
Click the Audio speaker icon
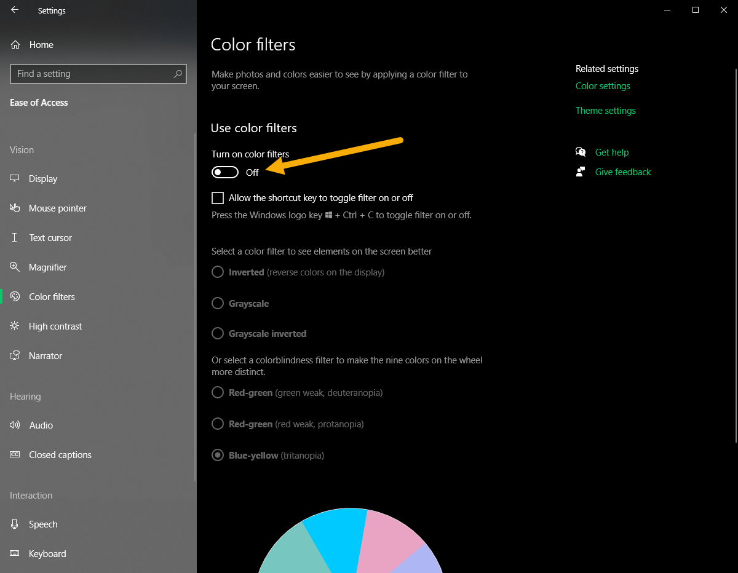[x=15, y=425]
